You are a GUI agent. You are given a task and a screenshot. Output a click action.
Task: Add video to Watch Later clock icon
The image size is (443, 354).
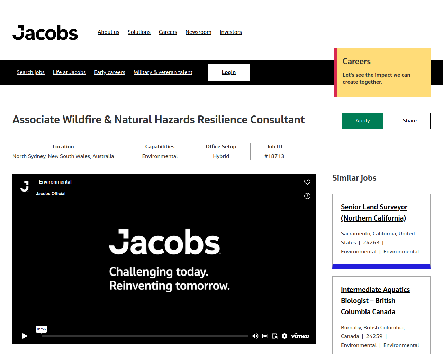click(307, 196)
